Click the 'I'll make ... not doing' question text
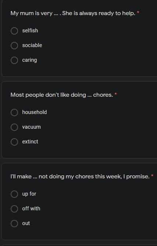Screen dimensions: 157x246 (x=80, y=177)
